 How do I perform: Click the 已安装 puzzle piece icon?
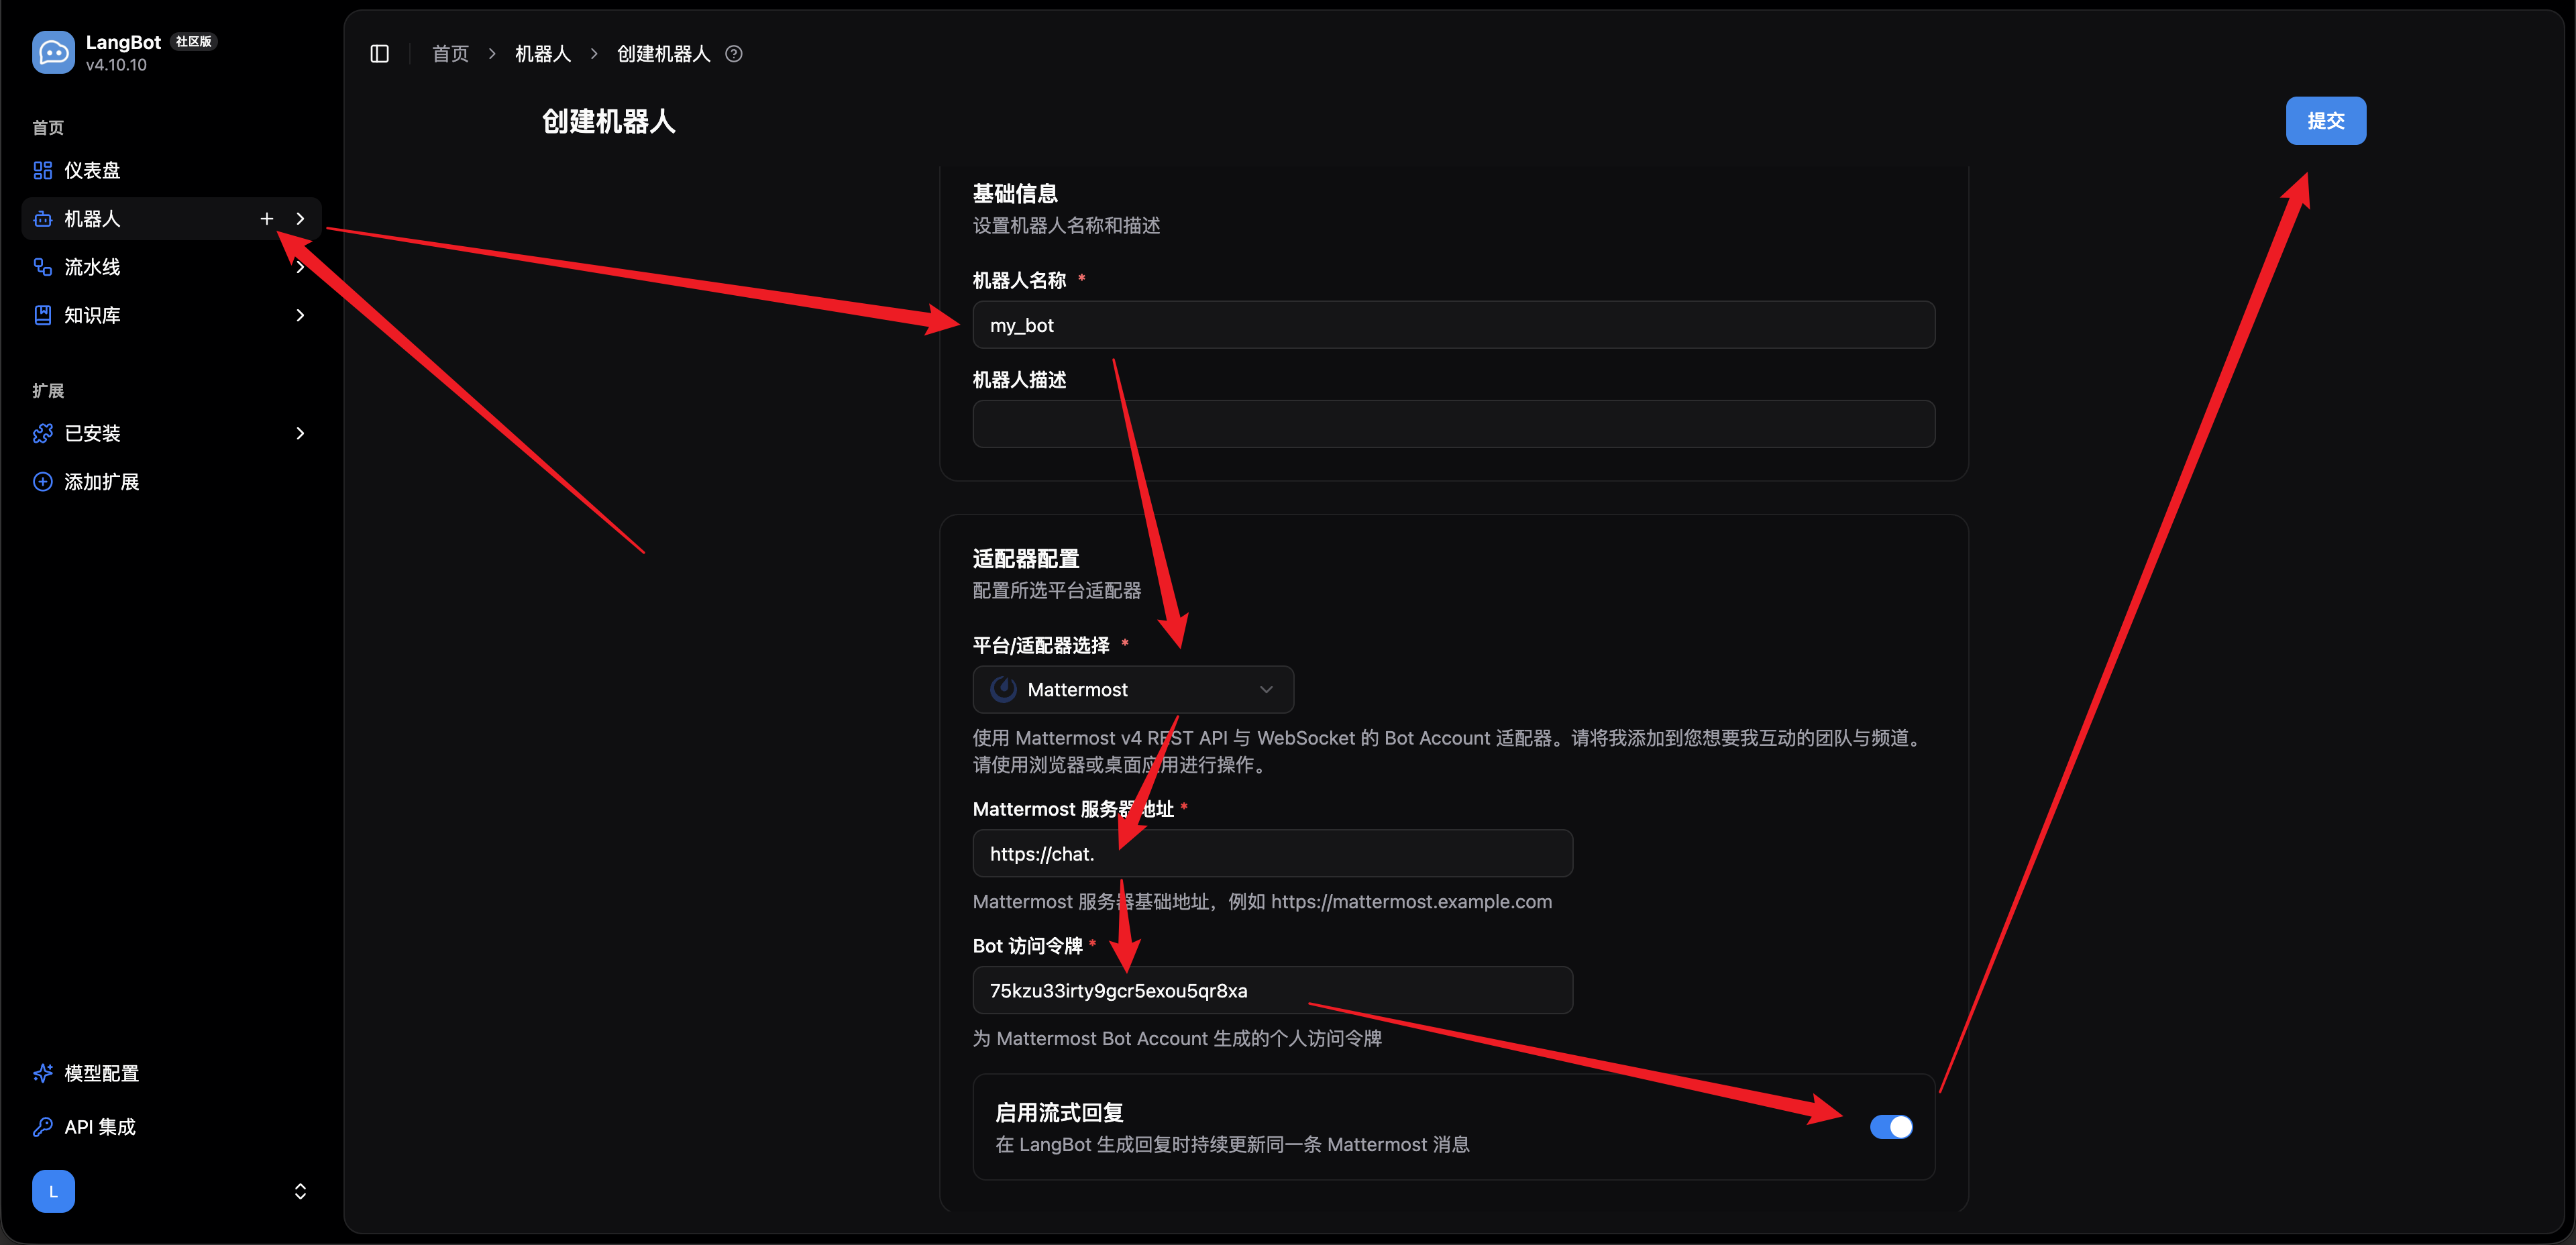click(43, 433)
